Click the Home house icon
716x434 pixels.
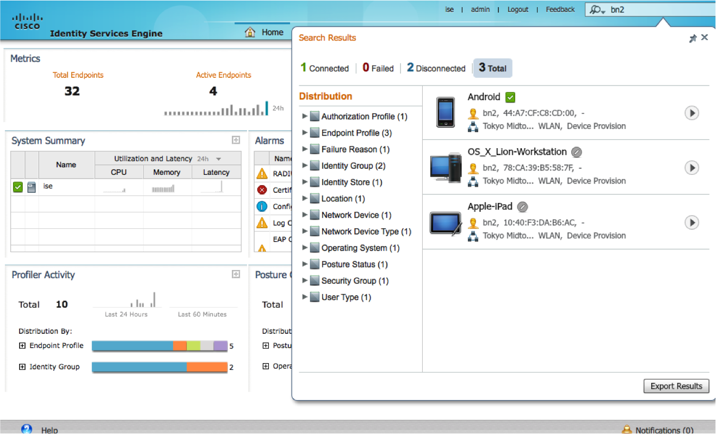point(250,32)
